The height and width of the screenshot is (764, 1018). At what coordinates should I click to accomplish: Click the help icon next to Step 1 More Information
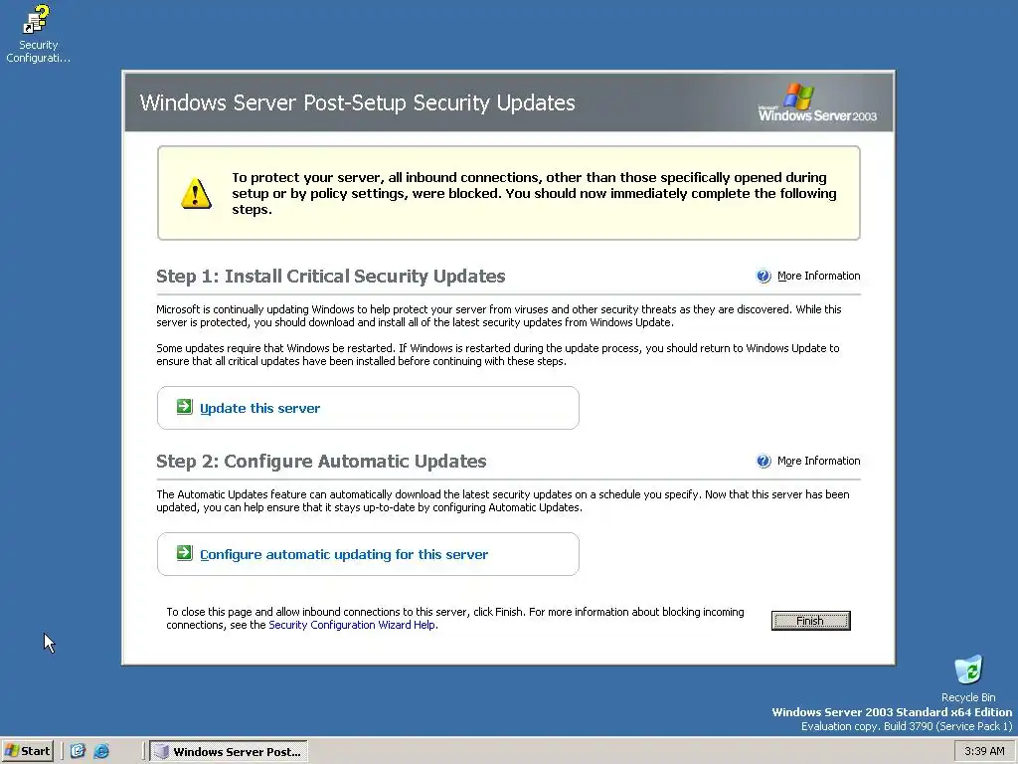click(x=763, y=277)
